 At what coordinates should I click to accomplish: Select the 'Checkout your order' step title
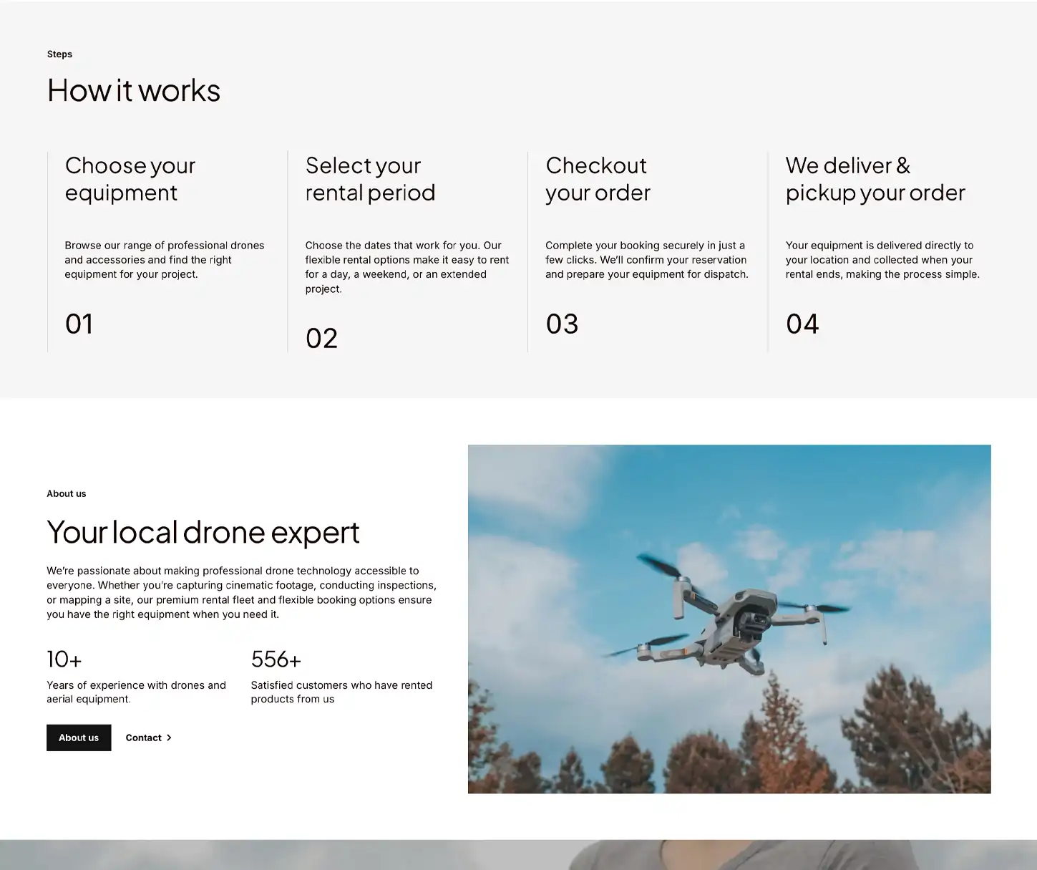(598, 179)
